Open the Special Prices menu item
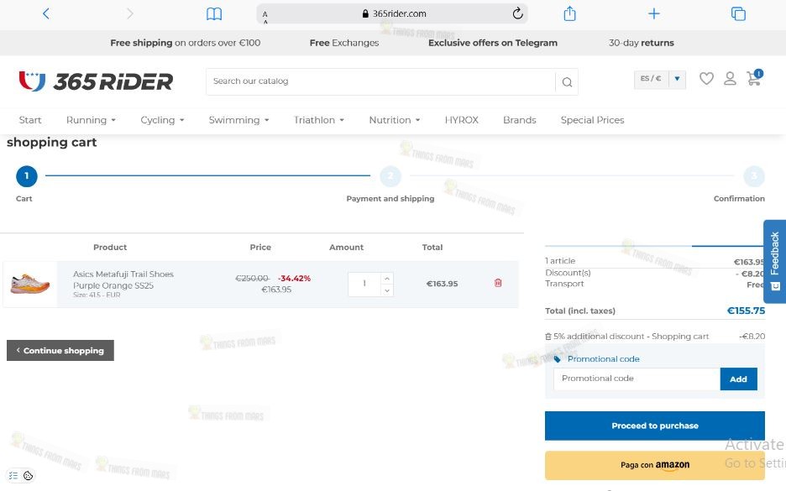 click(x=592, y=120)
